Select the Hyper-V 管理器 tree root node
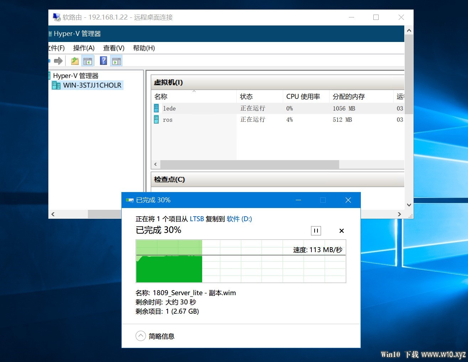The image size is (468, 362). tap(75, 76)
